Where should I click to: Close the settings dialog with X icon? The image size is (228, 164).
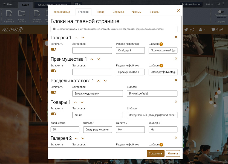click(x=178, y=10)
